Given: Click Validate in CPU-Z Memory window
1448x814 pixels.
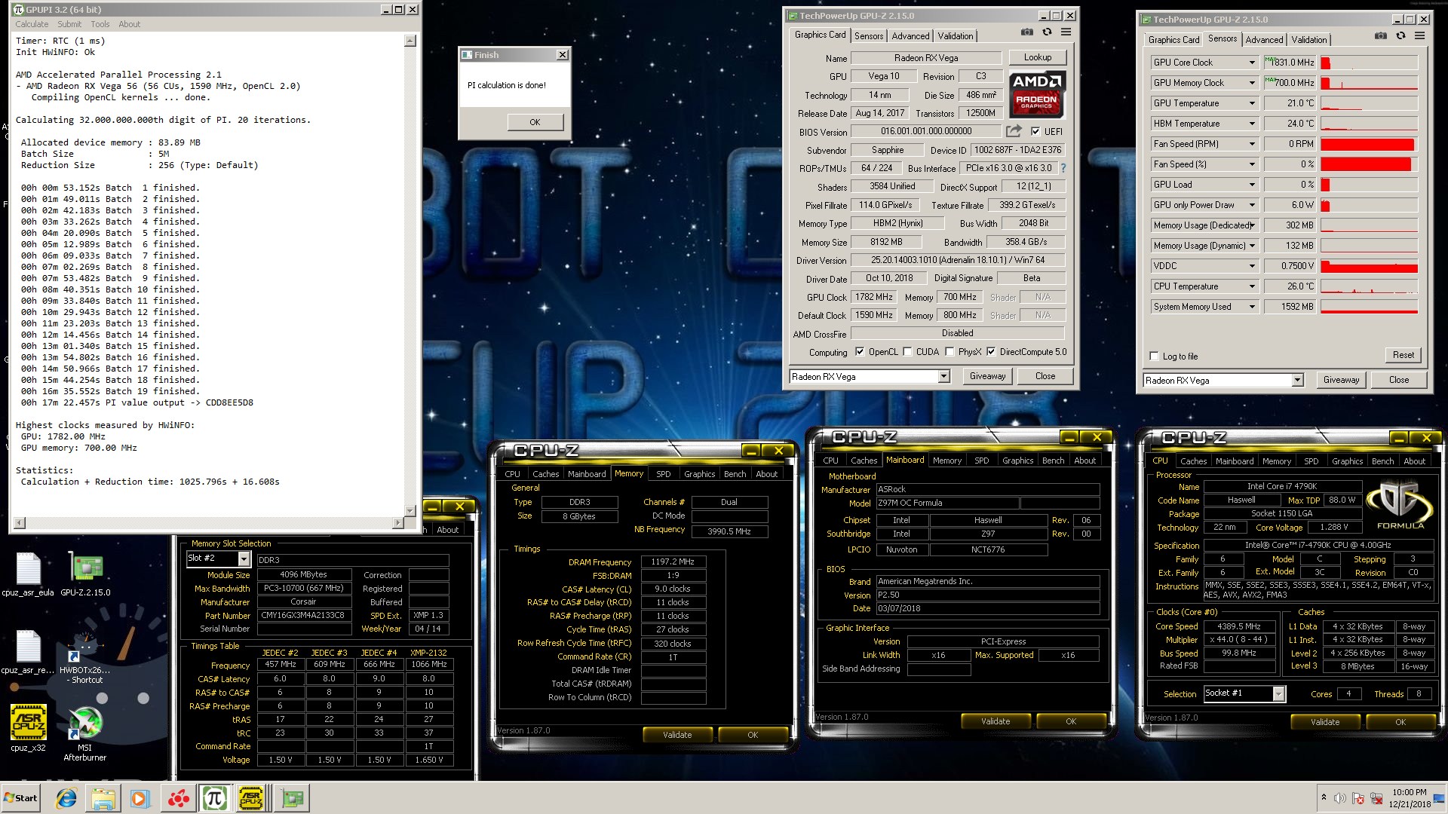Looking at the screenshot, I should pyautogui.click(x=677, y=735).
